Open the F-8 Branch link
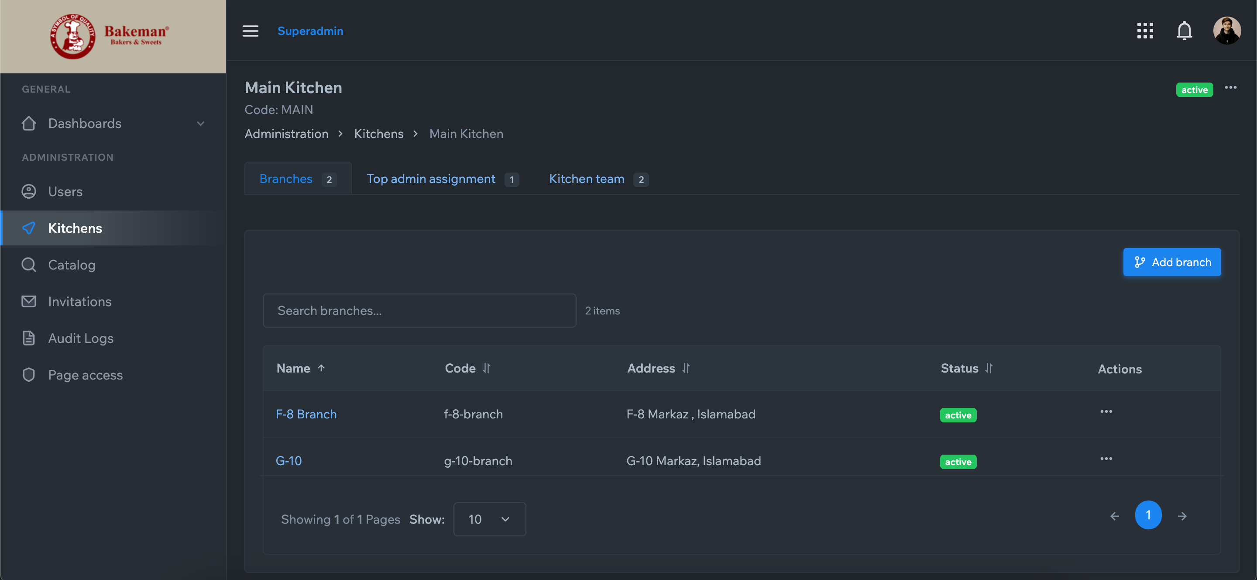 click(306, 414)
